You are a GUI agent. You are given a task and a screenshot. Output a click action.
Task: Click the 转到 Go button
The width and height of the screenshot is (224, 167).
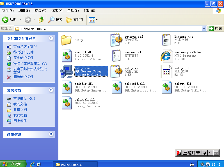215,29
